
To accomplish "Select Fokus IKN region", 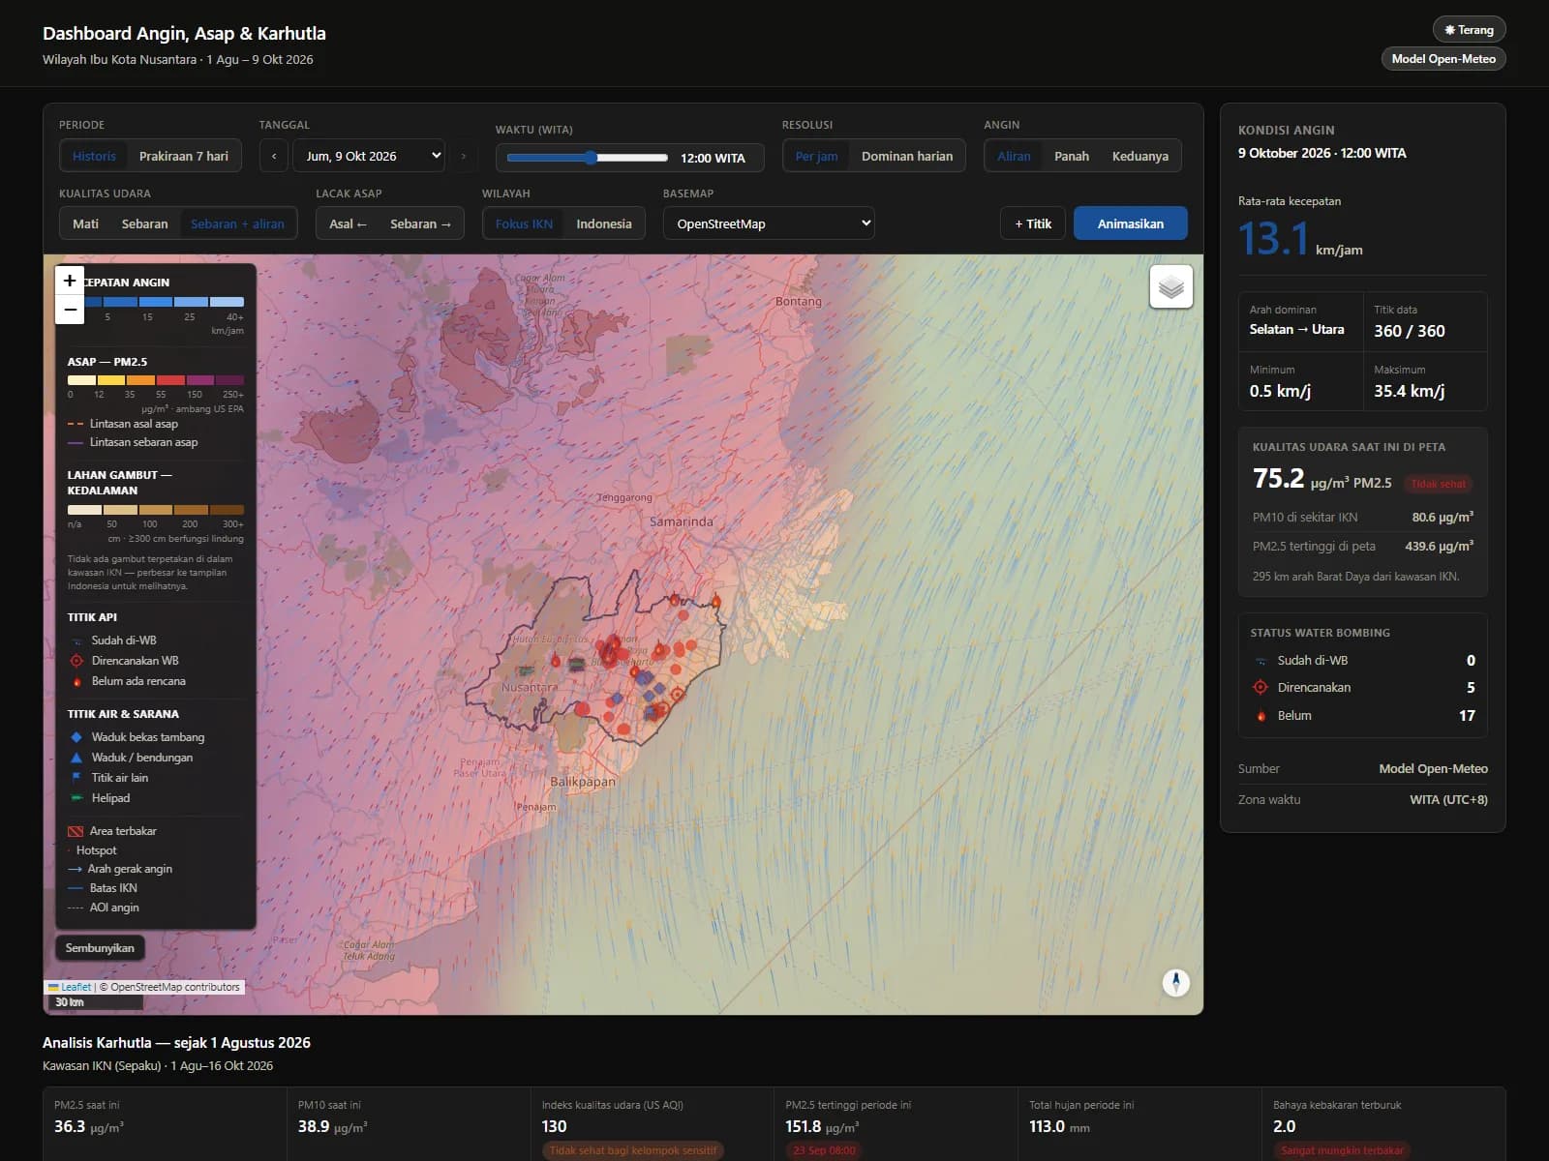I will point(524,223).
